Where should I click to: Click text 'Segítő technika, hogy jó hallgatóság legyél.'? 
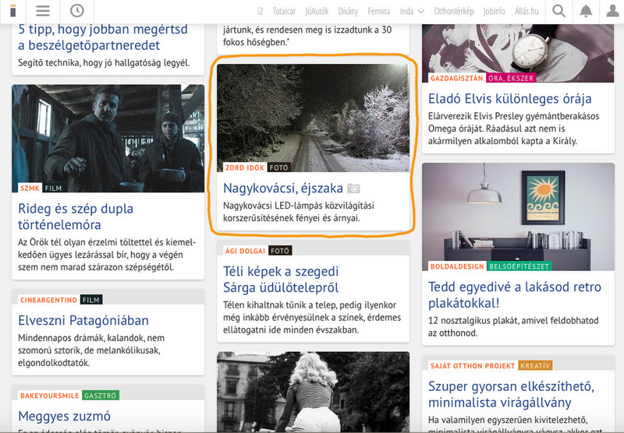[x=104, y=63]
